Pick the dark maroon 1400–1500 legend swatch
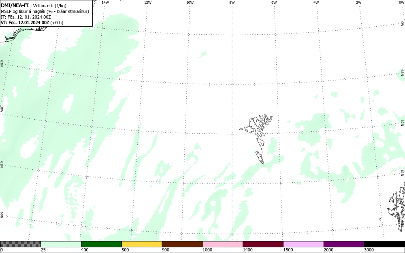405x253 pixels. (x=263, y=244)
